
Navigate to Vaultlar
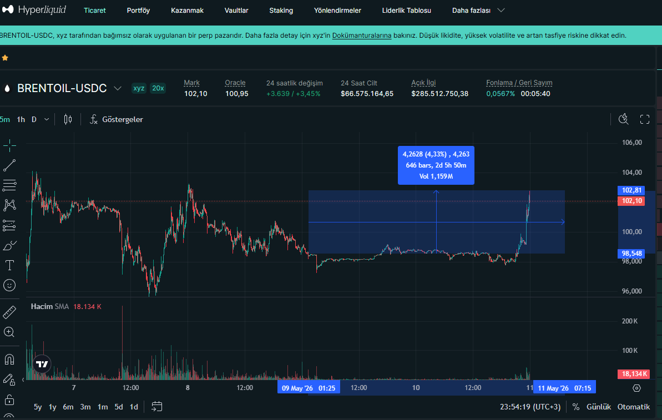tap(236, 10)
